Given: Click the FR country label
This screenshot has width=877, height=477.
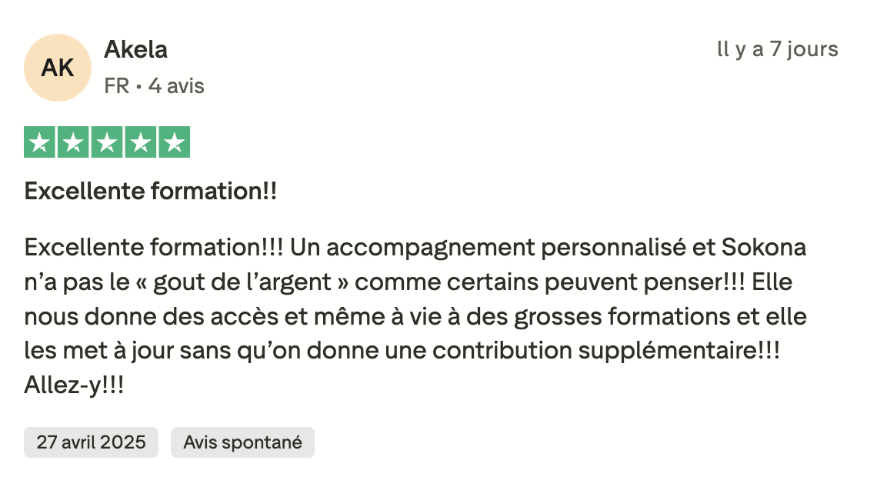Looking at the screenshot, I should point(117,86).
